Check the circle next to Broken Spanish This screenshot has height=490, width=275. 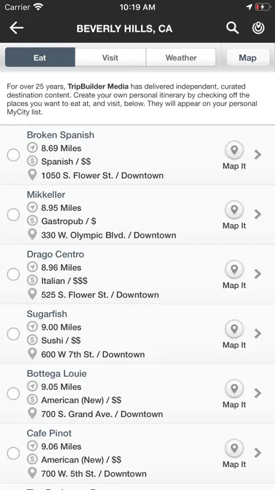tap(13, 155)
